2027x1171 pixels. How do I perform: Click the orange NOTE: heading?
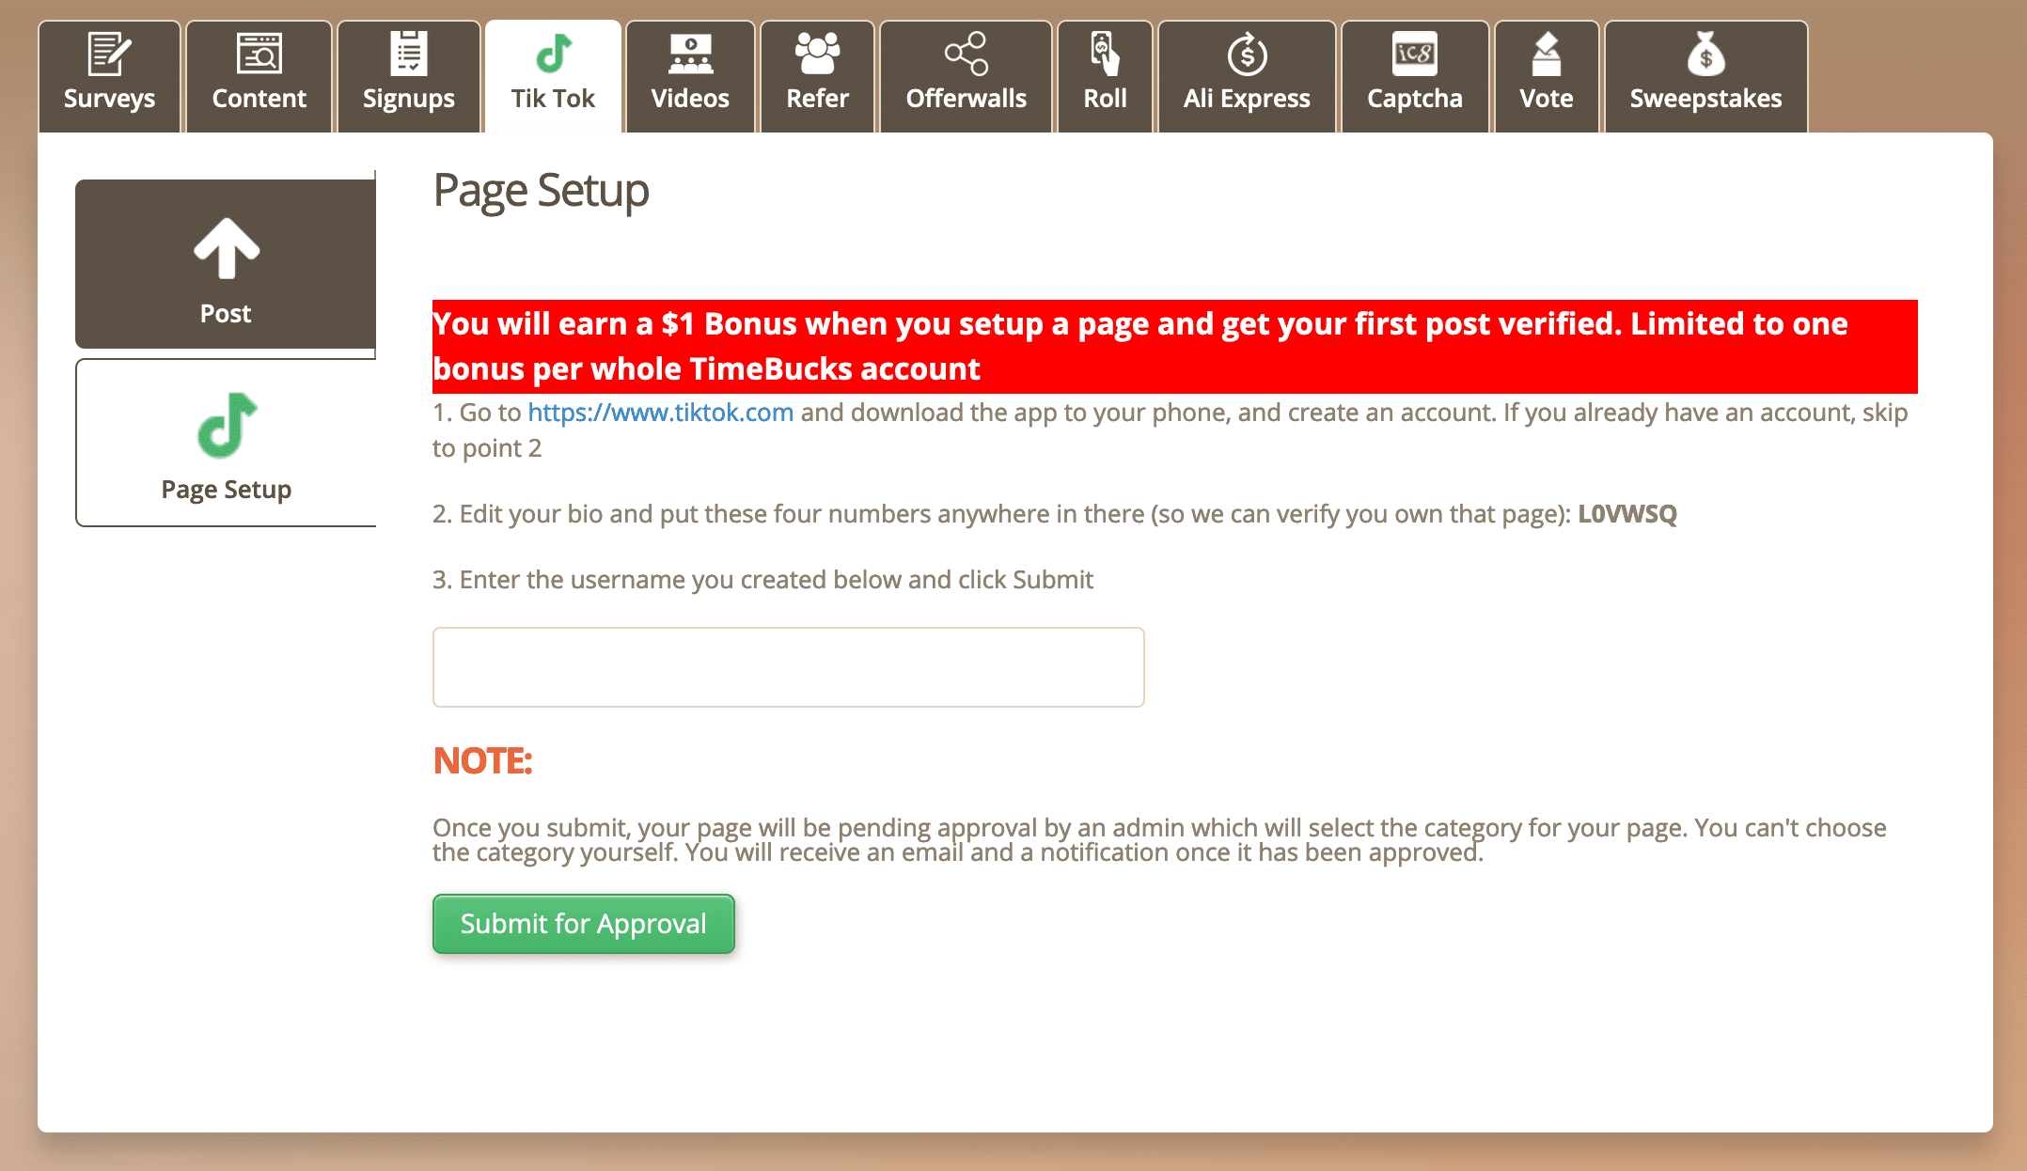coord(482,761)
